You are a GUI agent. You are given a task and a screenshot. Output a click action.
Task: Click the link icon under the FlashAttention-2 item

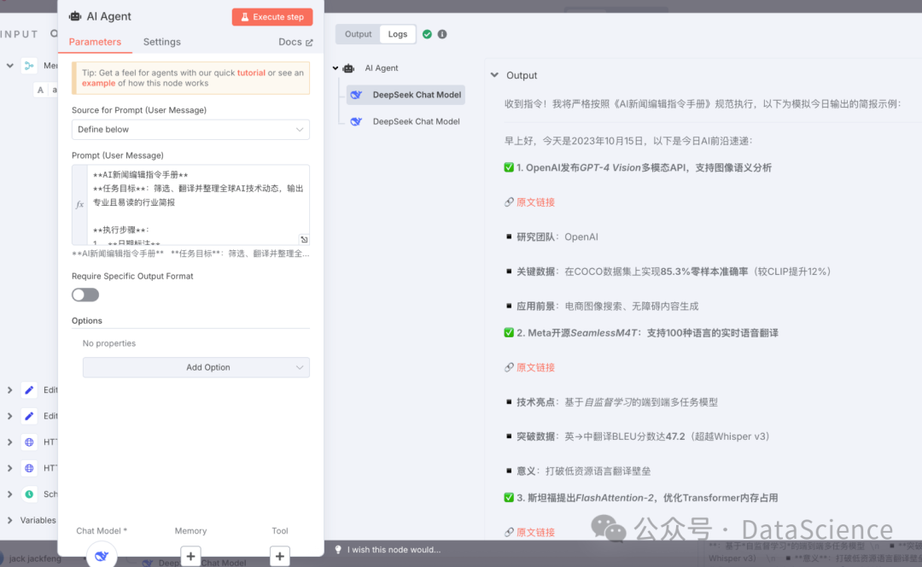click(509, 532)
